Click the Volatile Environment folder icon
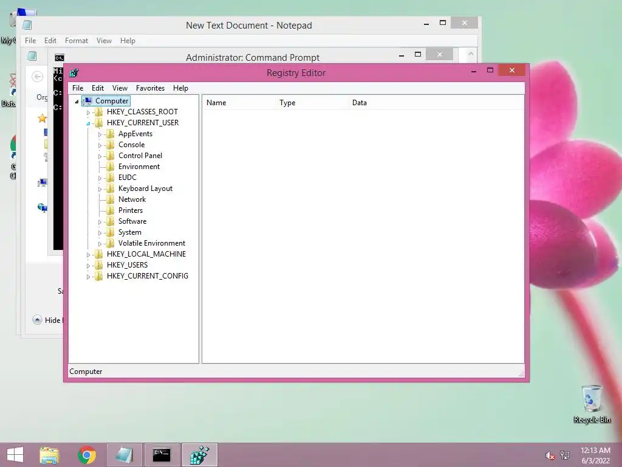Screen dimensions: 622x467 [x=111, y=243]
